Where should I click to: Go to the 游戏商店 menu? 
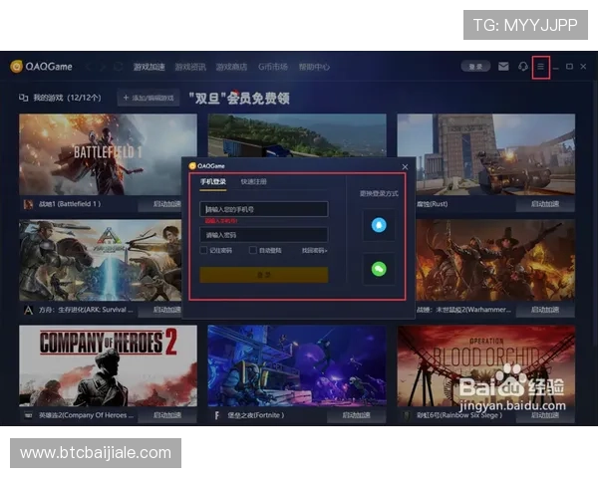point(231,67)
